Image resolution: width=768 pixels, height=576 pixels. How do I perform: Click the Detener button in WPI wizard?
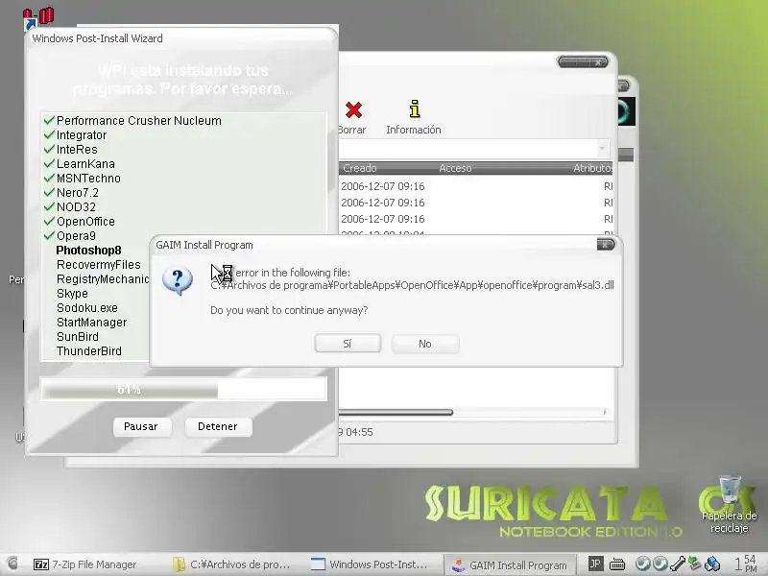[x=218, y=426]
